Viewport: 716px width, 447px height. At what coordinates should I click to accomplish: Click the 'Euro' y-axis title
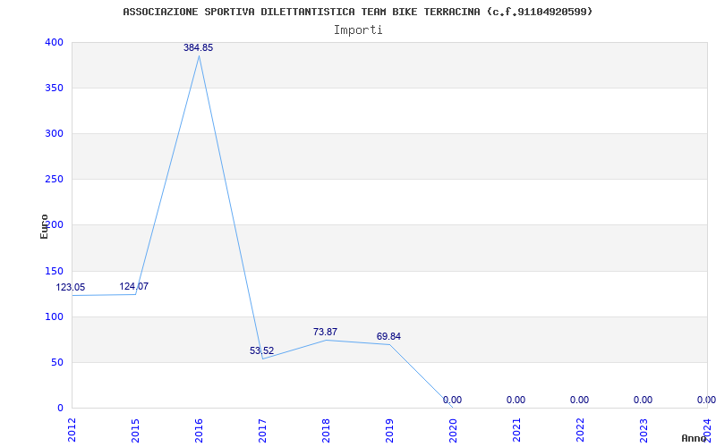click(x=44, y=227)
